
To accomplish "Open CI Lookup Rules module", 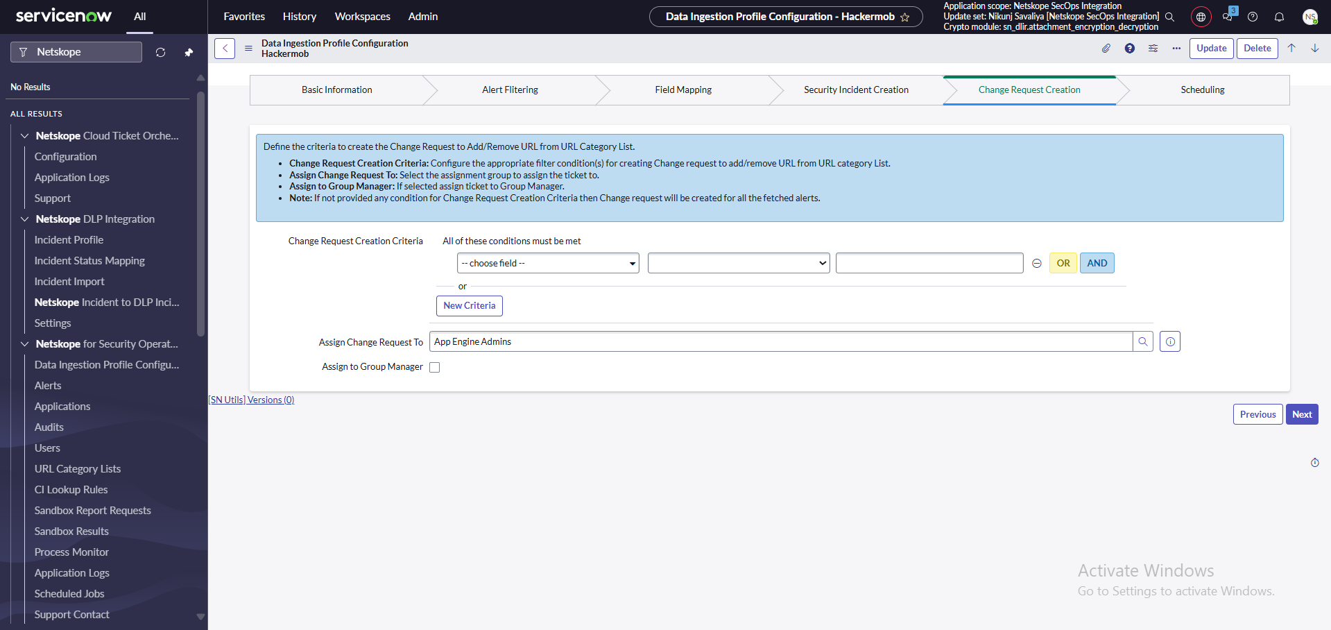I will pos(71,490).
